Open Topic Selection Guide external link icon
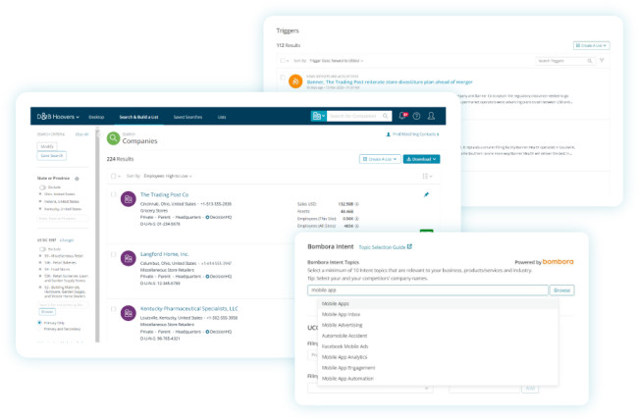Screen dimensions: 638x420 click(409, 246)
